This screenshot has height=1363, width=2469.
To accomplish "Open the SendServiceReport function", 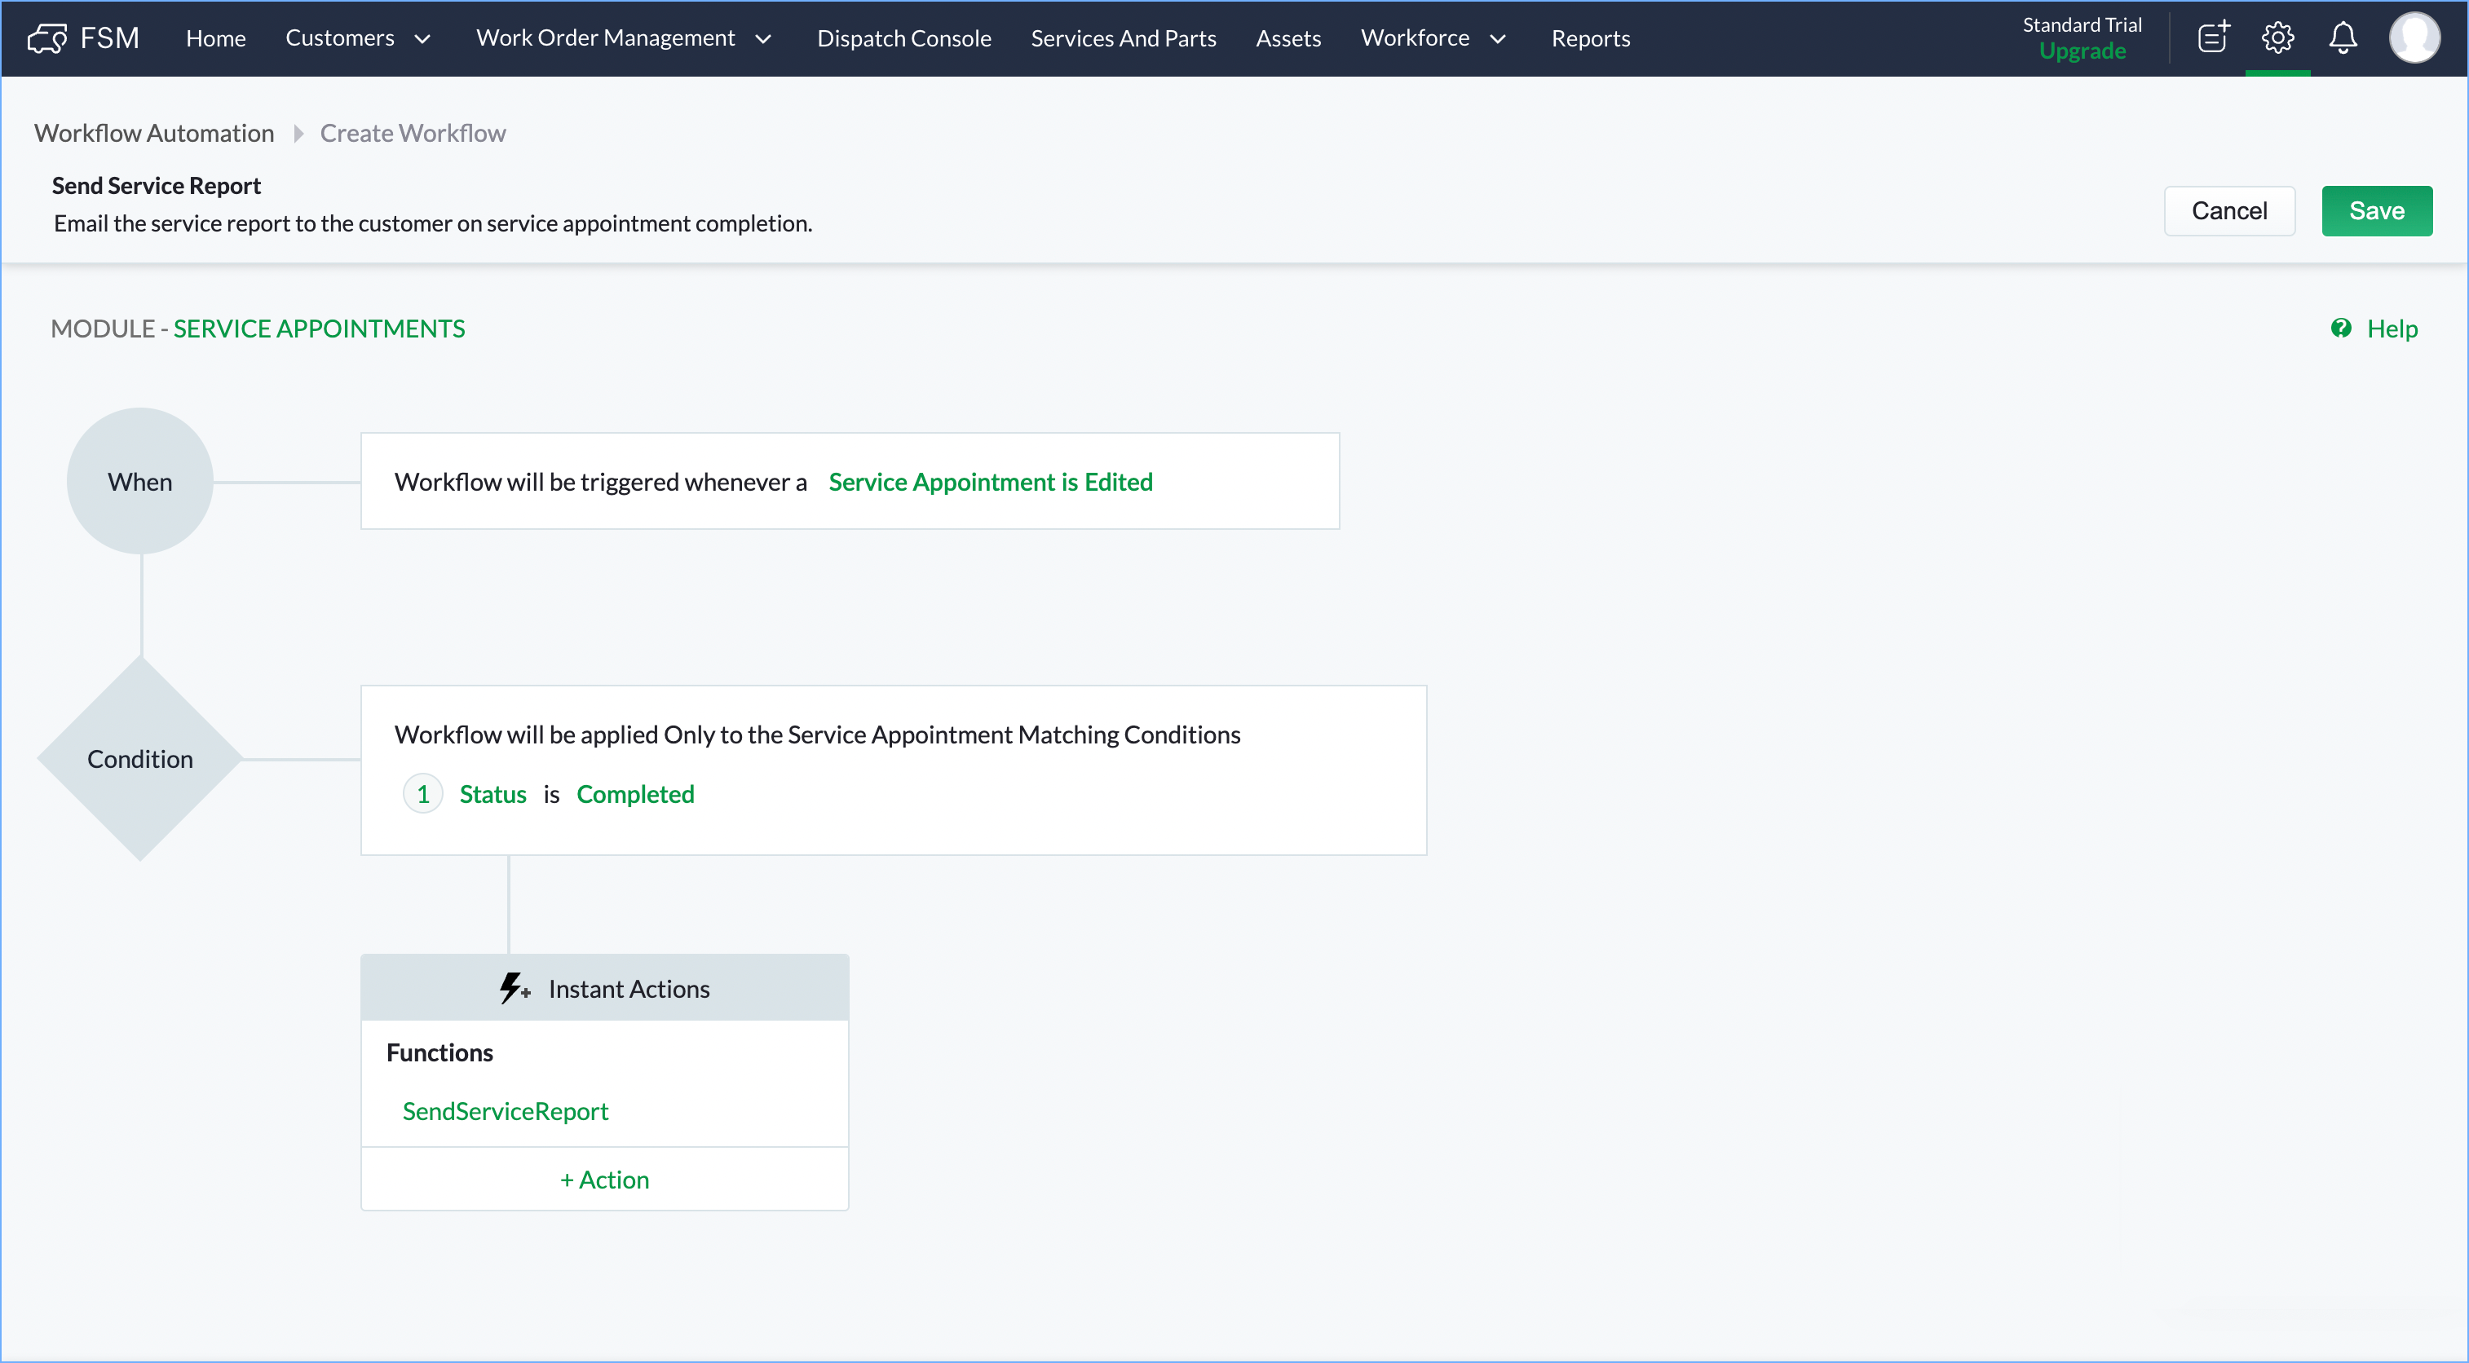I will pos(505,1111).
